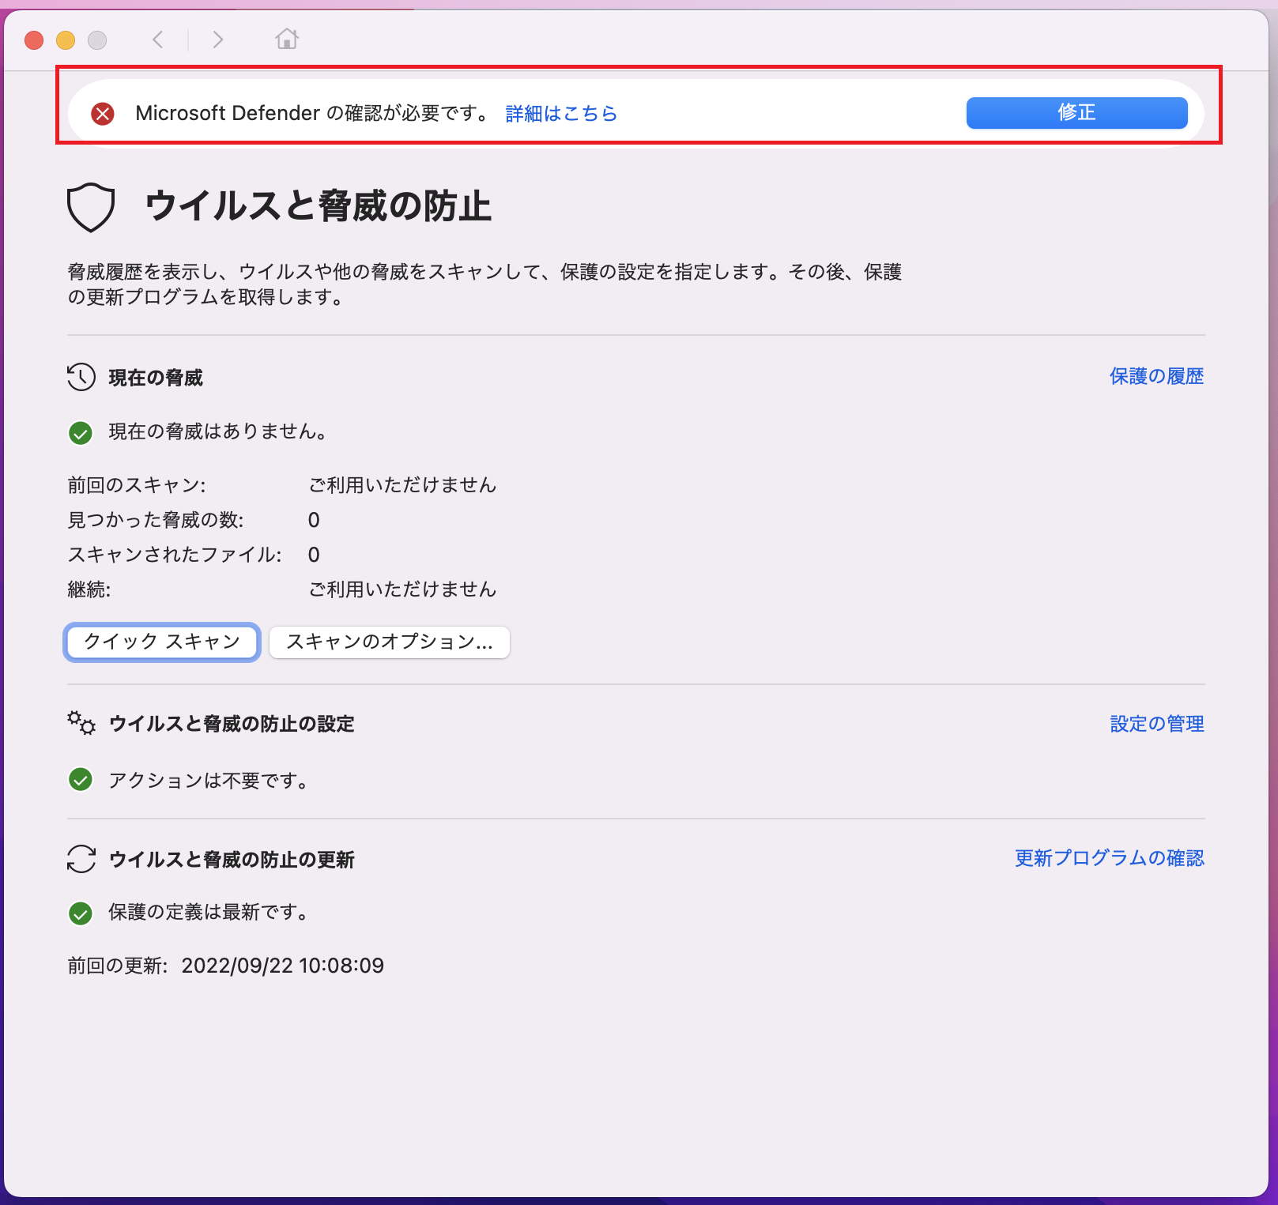Click the スキャンされたファイル: label

click(175, 555)
